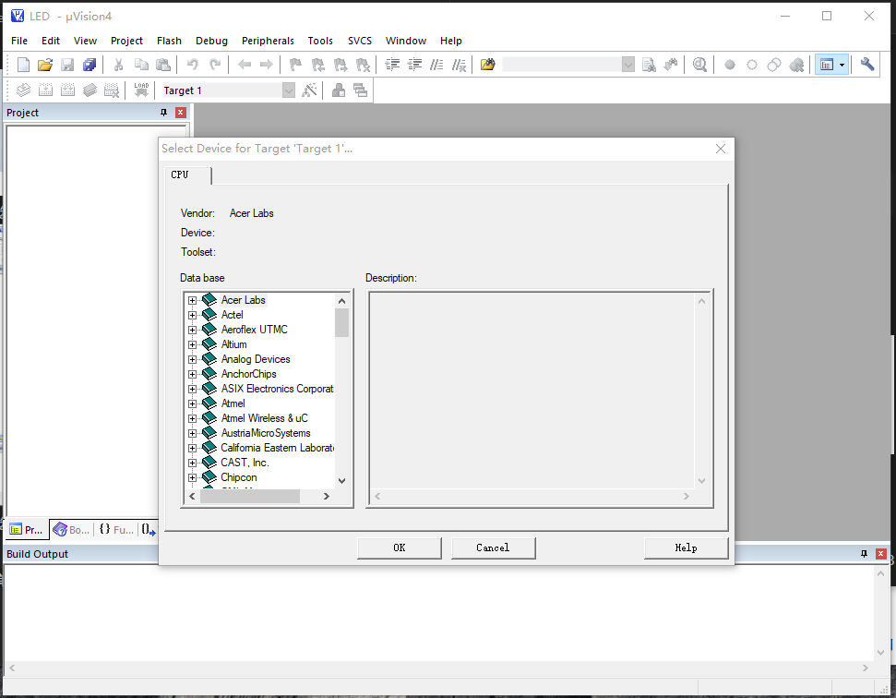This screenshot has width=896, height=698.
Task: Open the Peripherals menu
Action: coord(268,41)
